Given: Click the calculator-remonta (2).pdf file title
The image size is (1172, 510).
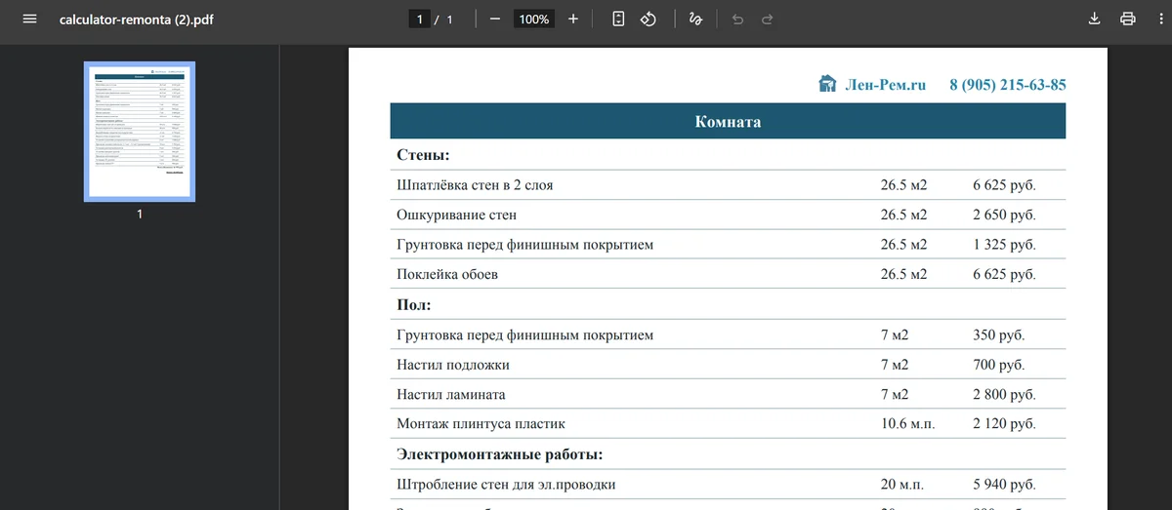Looking at the screenshot, I should [136, 20].
